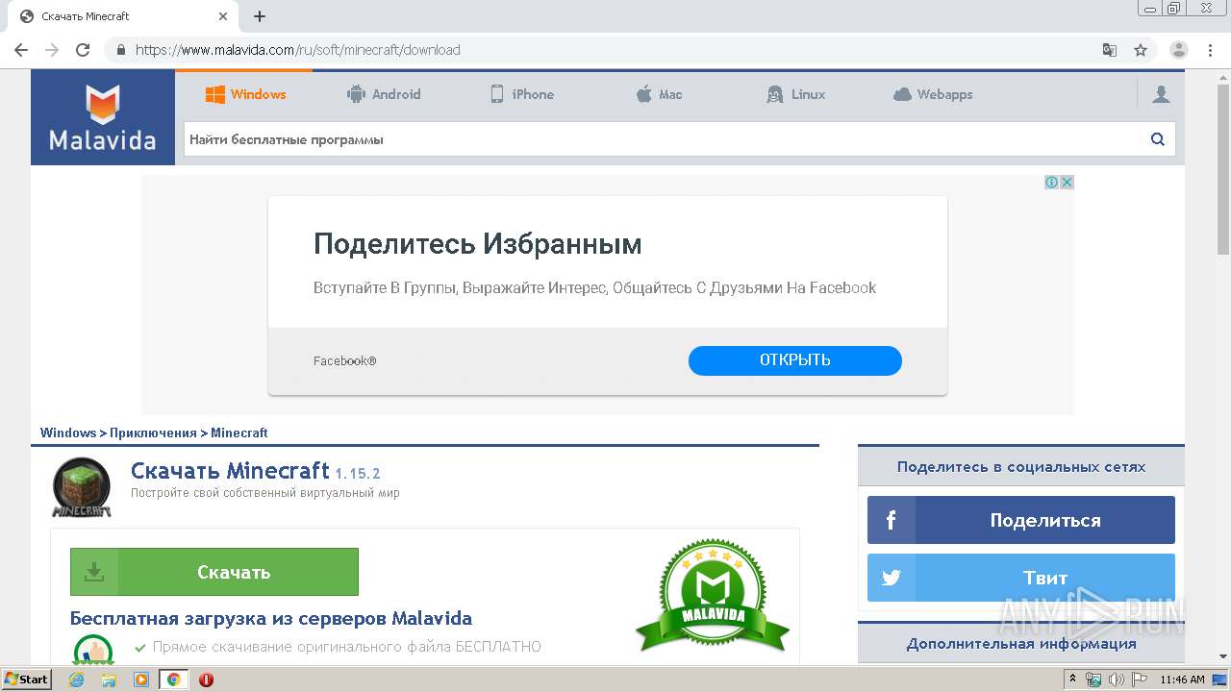Open the Mac platform tab
Viewport: 1231px width, 692px height.
tap(659, 94)
